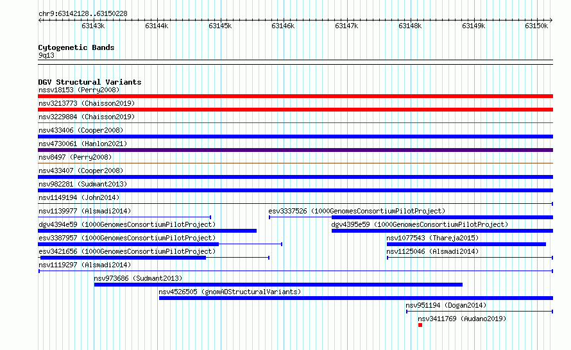
Task: Click the 63143k ruler tick label
Action: click(x=93, y=26)
